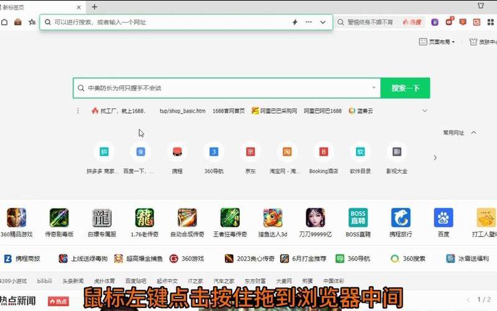Open the 影视大全 shortcut icon
Viewport: 497px width, 311px height.
tap(397, 152)
